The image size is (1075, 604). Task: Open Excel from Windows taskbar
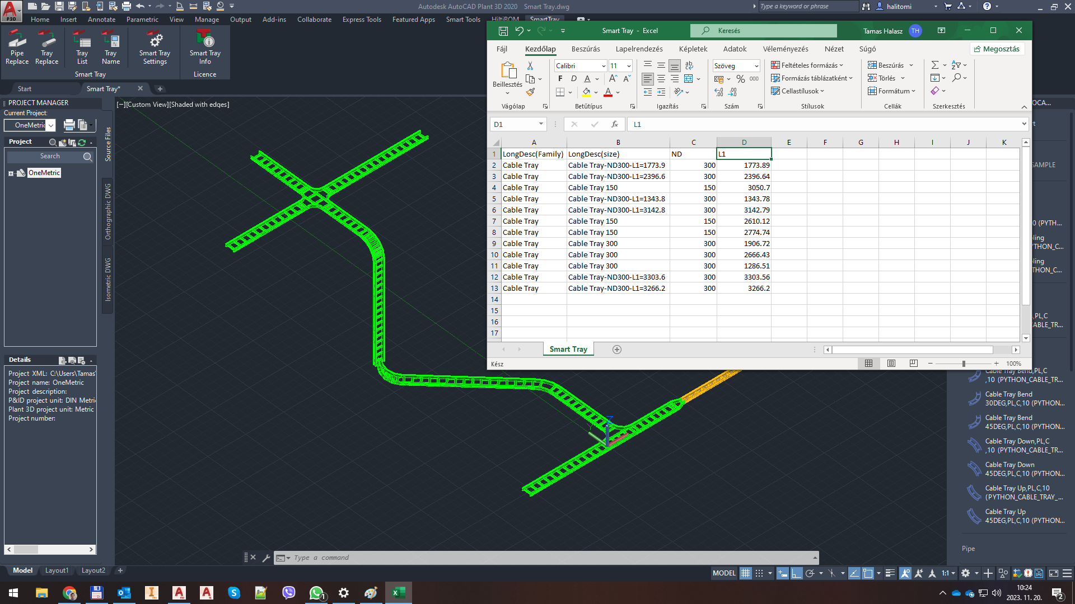[398, 593]
